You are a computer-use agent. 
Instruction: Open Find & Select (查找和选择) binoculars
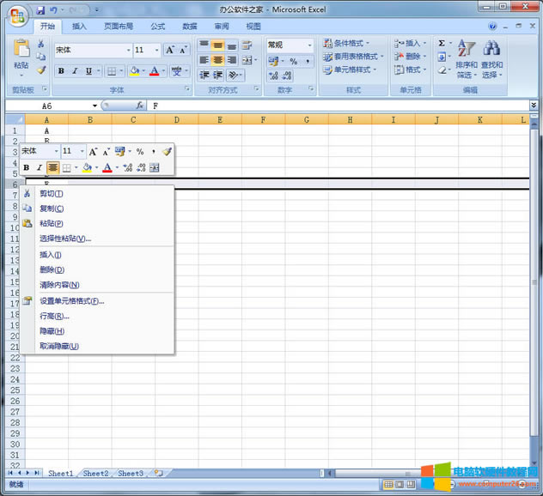click(491, 58)
